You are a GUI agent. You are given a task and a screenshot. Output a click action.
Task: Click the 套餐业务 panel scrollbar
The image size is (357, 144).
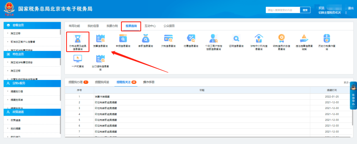(60, 32)
